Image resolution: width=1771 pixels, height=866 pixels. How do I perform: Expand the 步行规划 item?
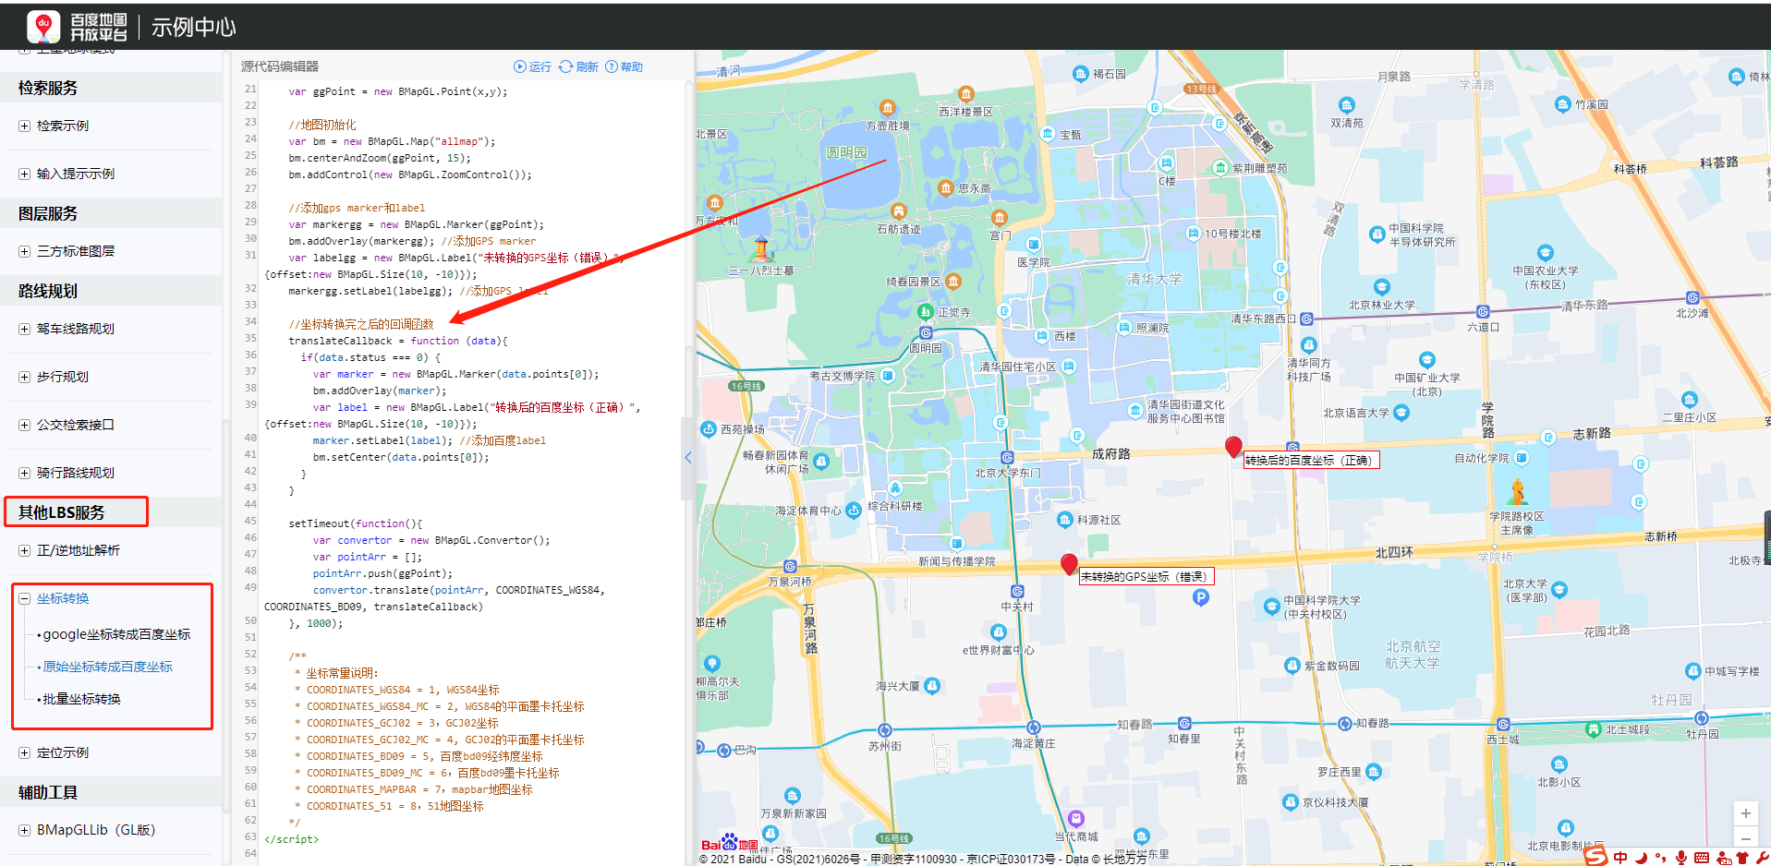24,378
